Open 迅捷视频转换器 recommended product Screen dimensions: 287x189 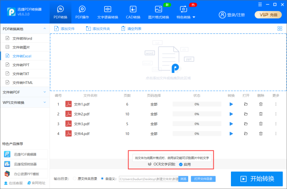coord(25,164)
